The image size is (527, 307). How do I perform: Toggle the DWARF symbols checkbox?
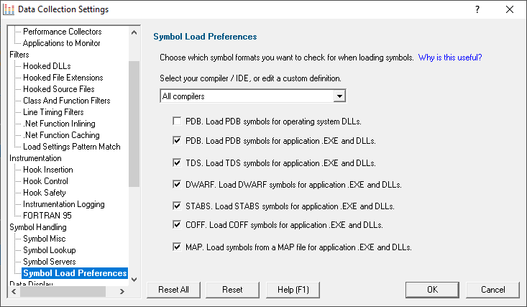click(x=177, y=184)
